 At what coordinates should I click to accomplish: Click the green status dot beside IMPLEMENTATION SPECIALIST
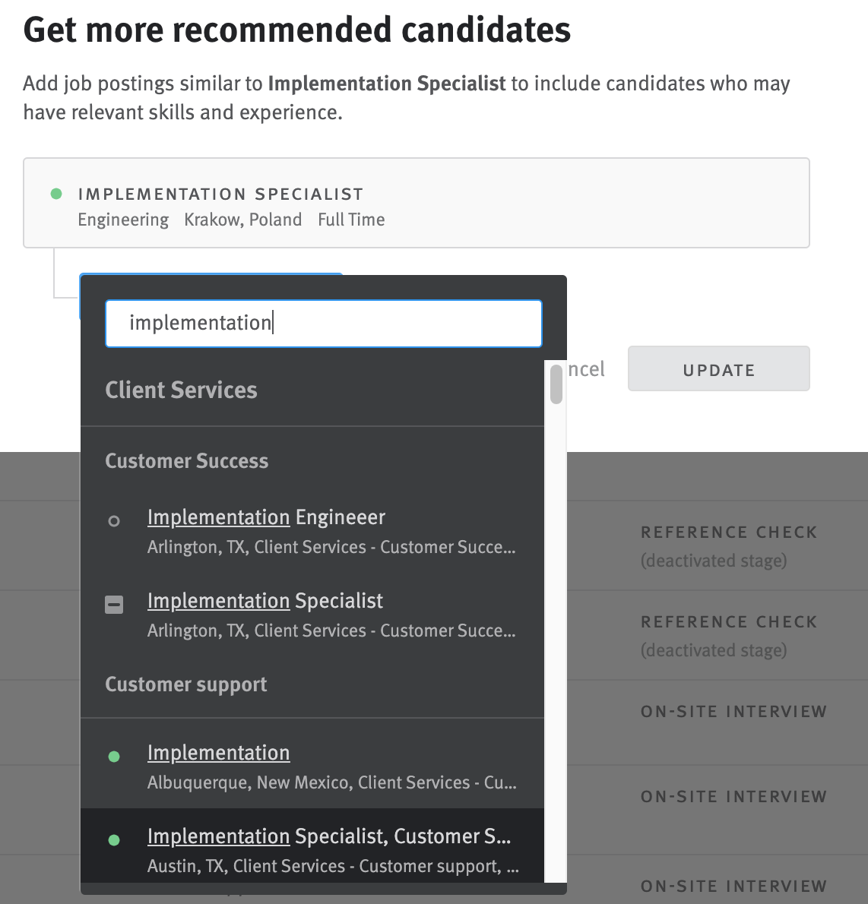(x=55, y=194)
